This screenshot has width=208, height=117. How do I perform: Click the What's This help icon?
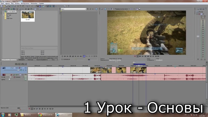[x=68, y=6]
